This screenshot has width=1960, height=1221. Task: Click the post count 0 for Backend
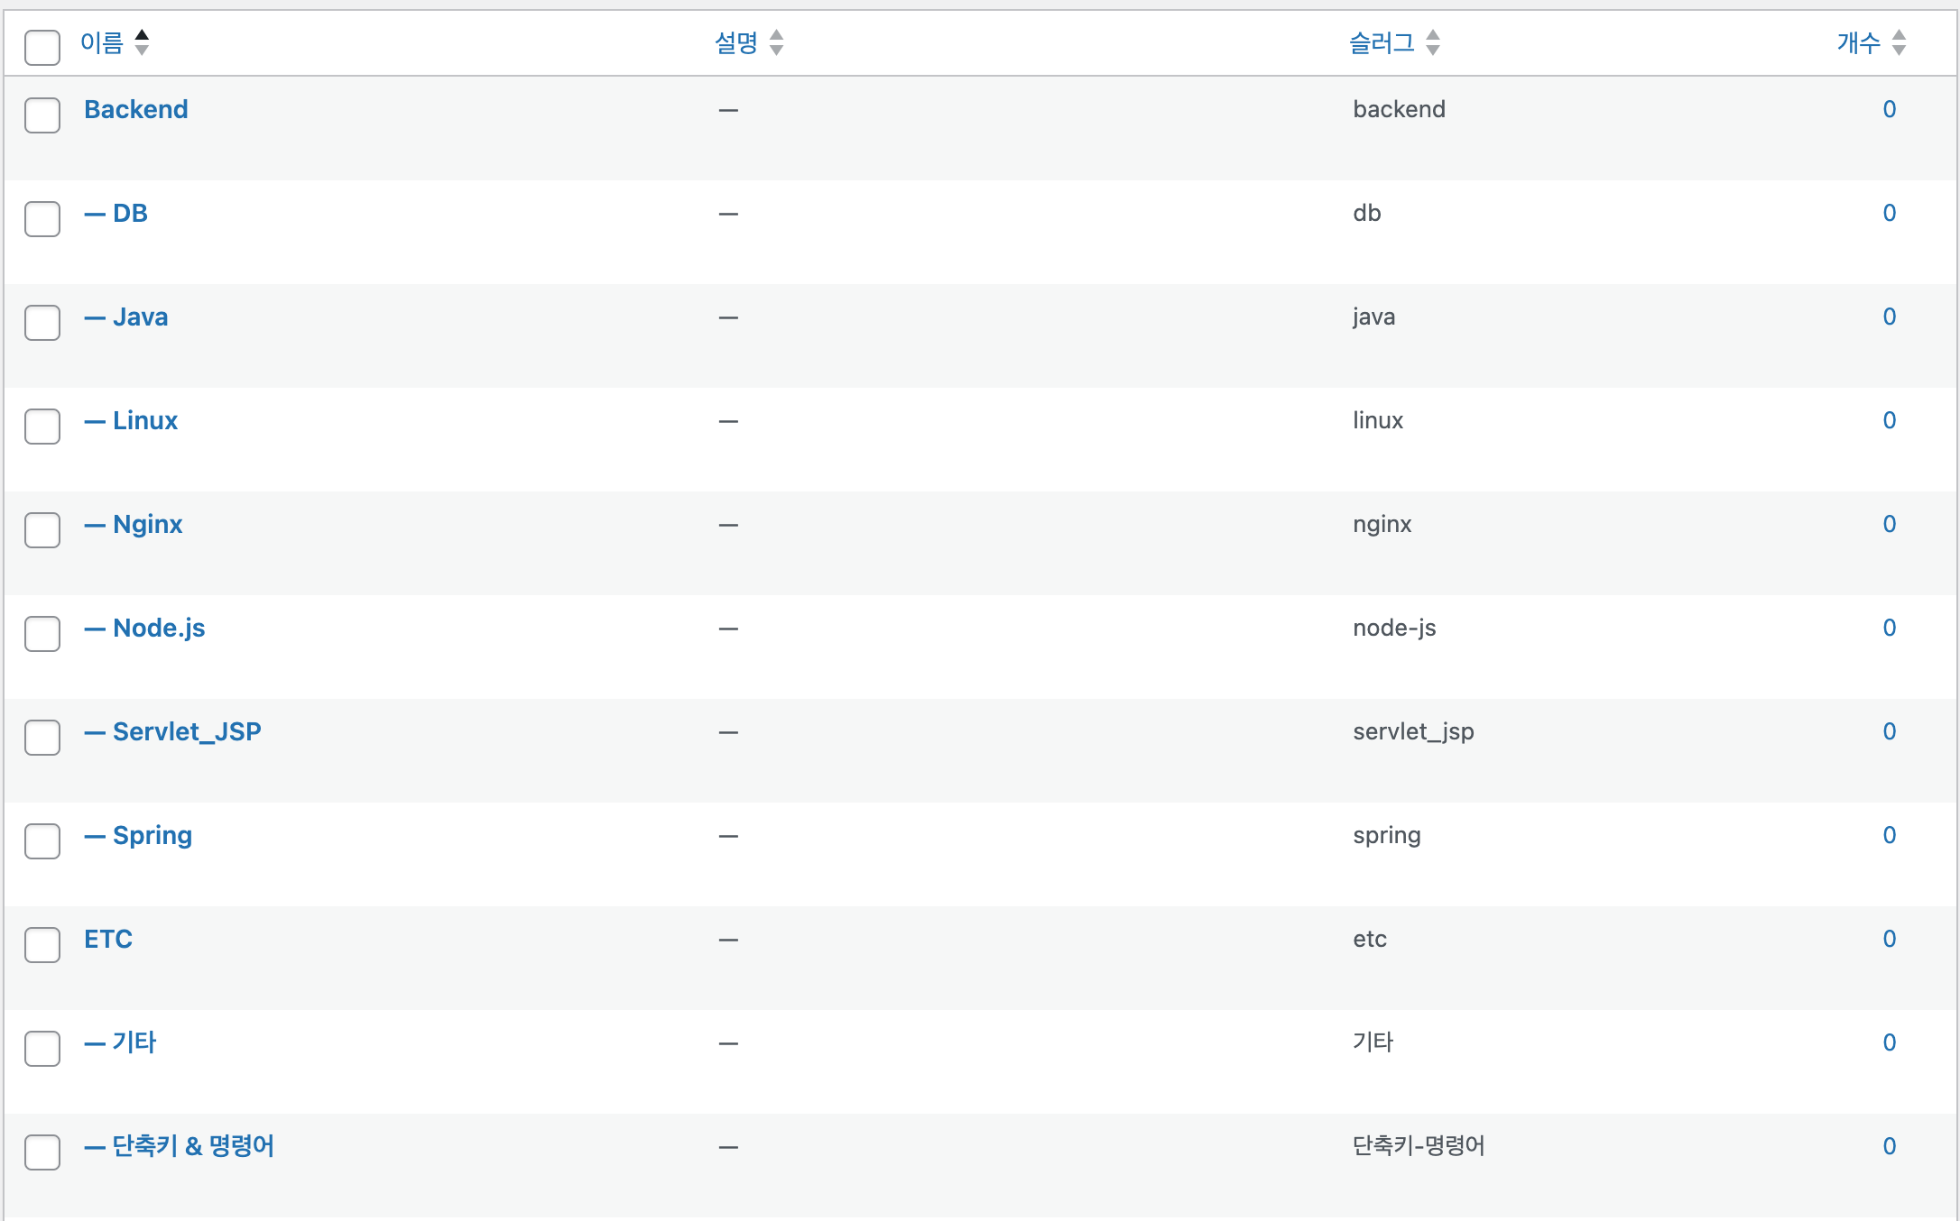coord(1890,109)
